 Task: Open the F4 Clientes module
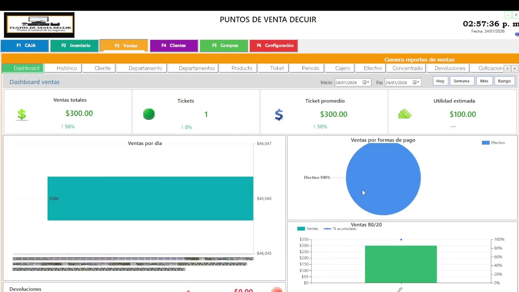[x=174, y=45]
